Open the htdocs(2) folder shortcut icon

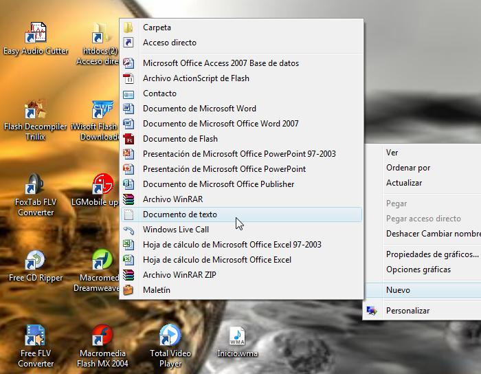coord(100,32)
